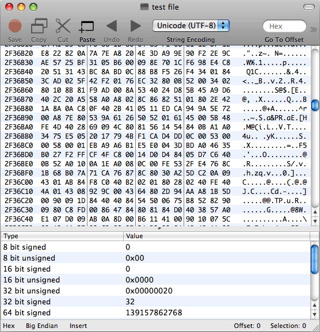This screenshot has height=332, width=320.
Task: Click the pane splitter handle above the inspector
Action: (159, 228)
